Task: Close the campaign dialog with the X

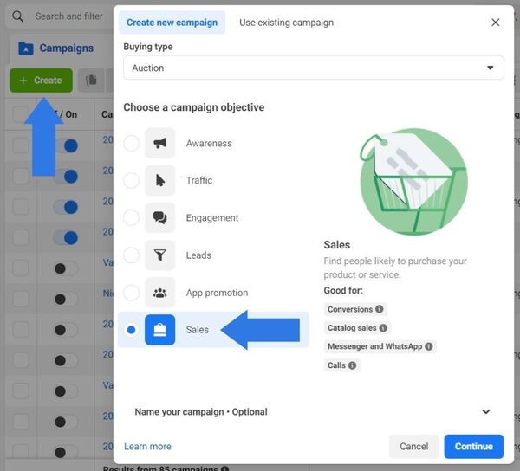Action: [x=495, y=23]
